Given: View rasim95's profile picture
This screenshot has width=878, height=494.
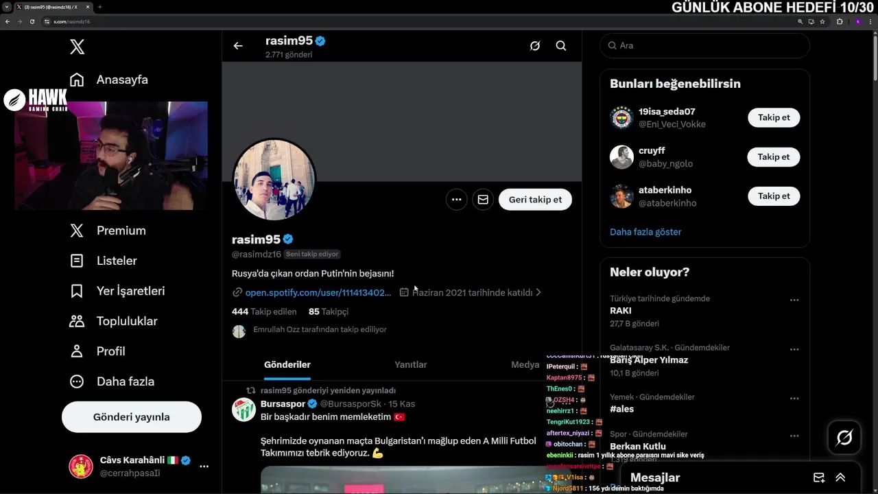Looking at the screenshot, I should coord(274,179).
